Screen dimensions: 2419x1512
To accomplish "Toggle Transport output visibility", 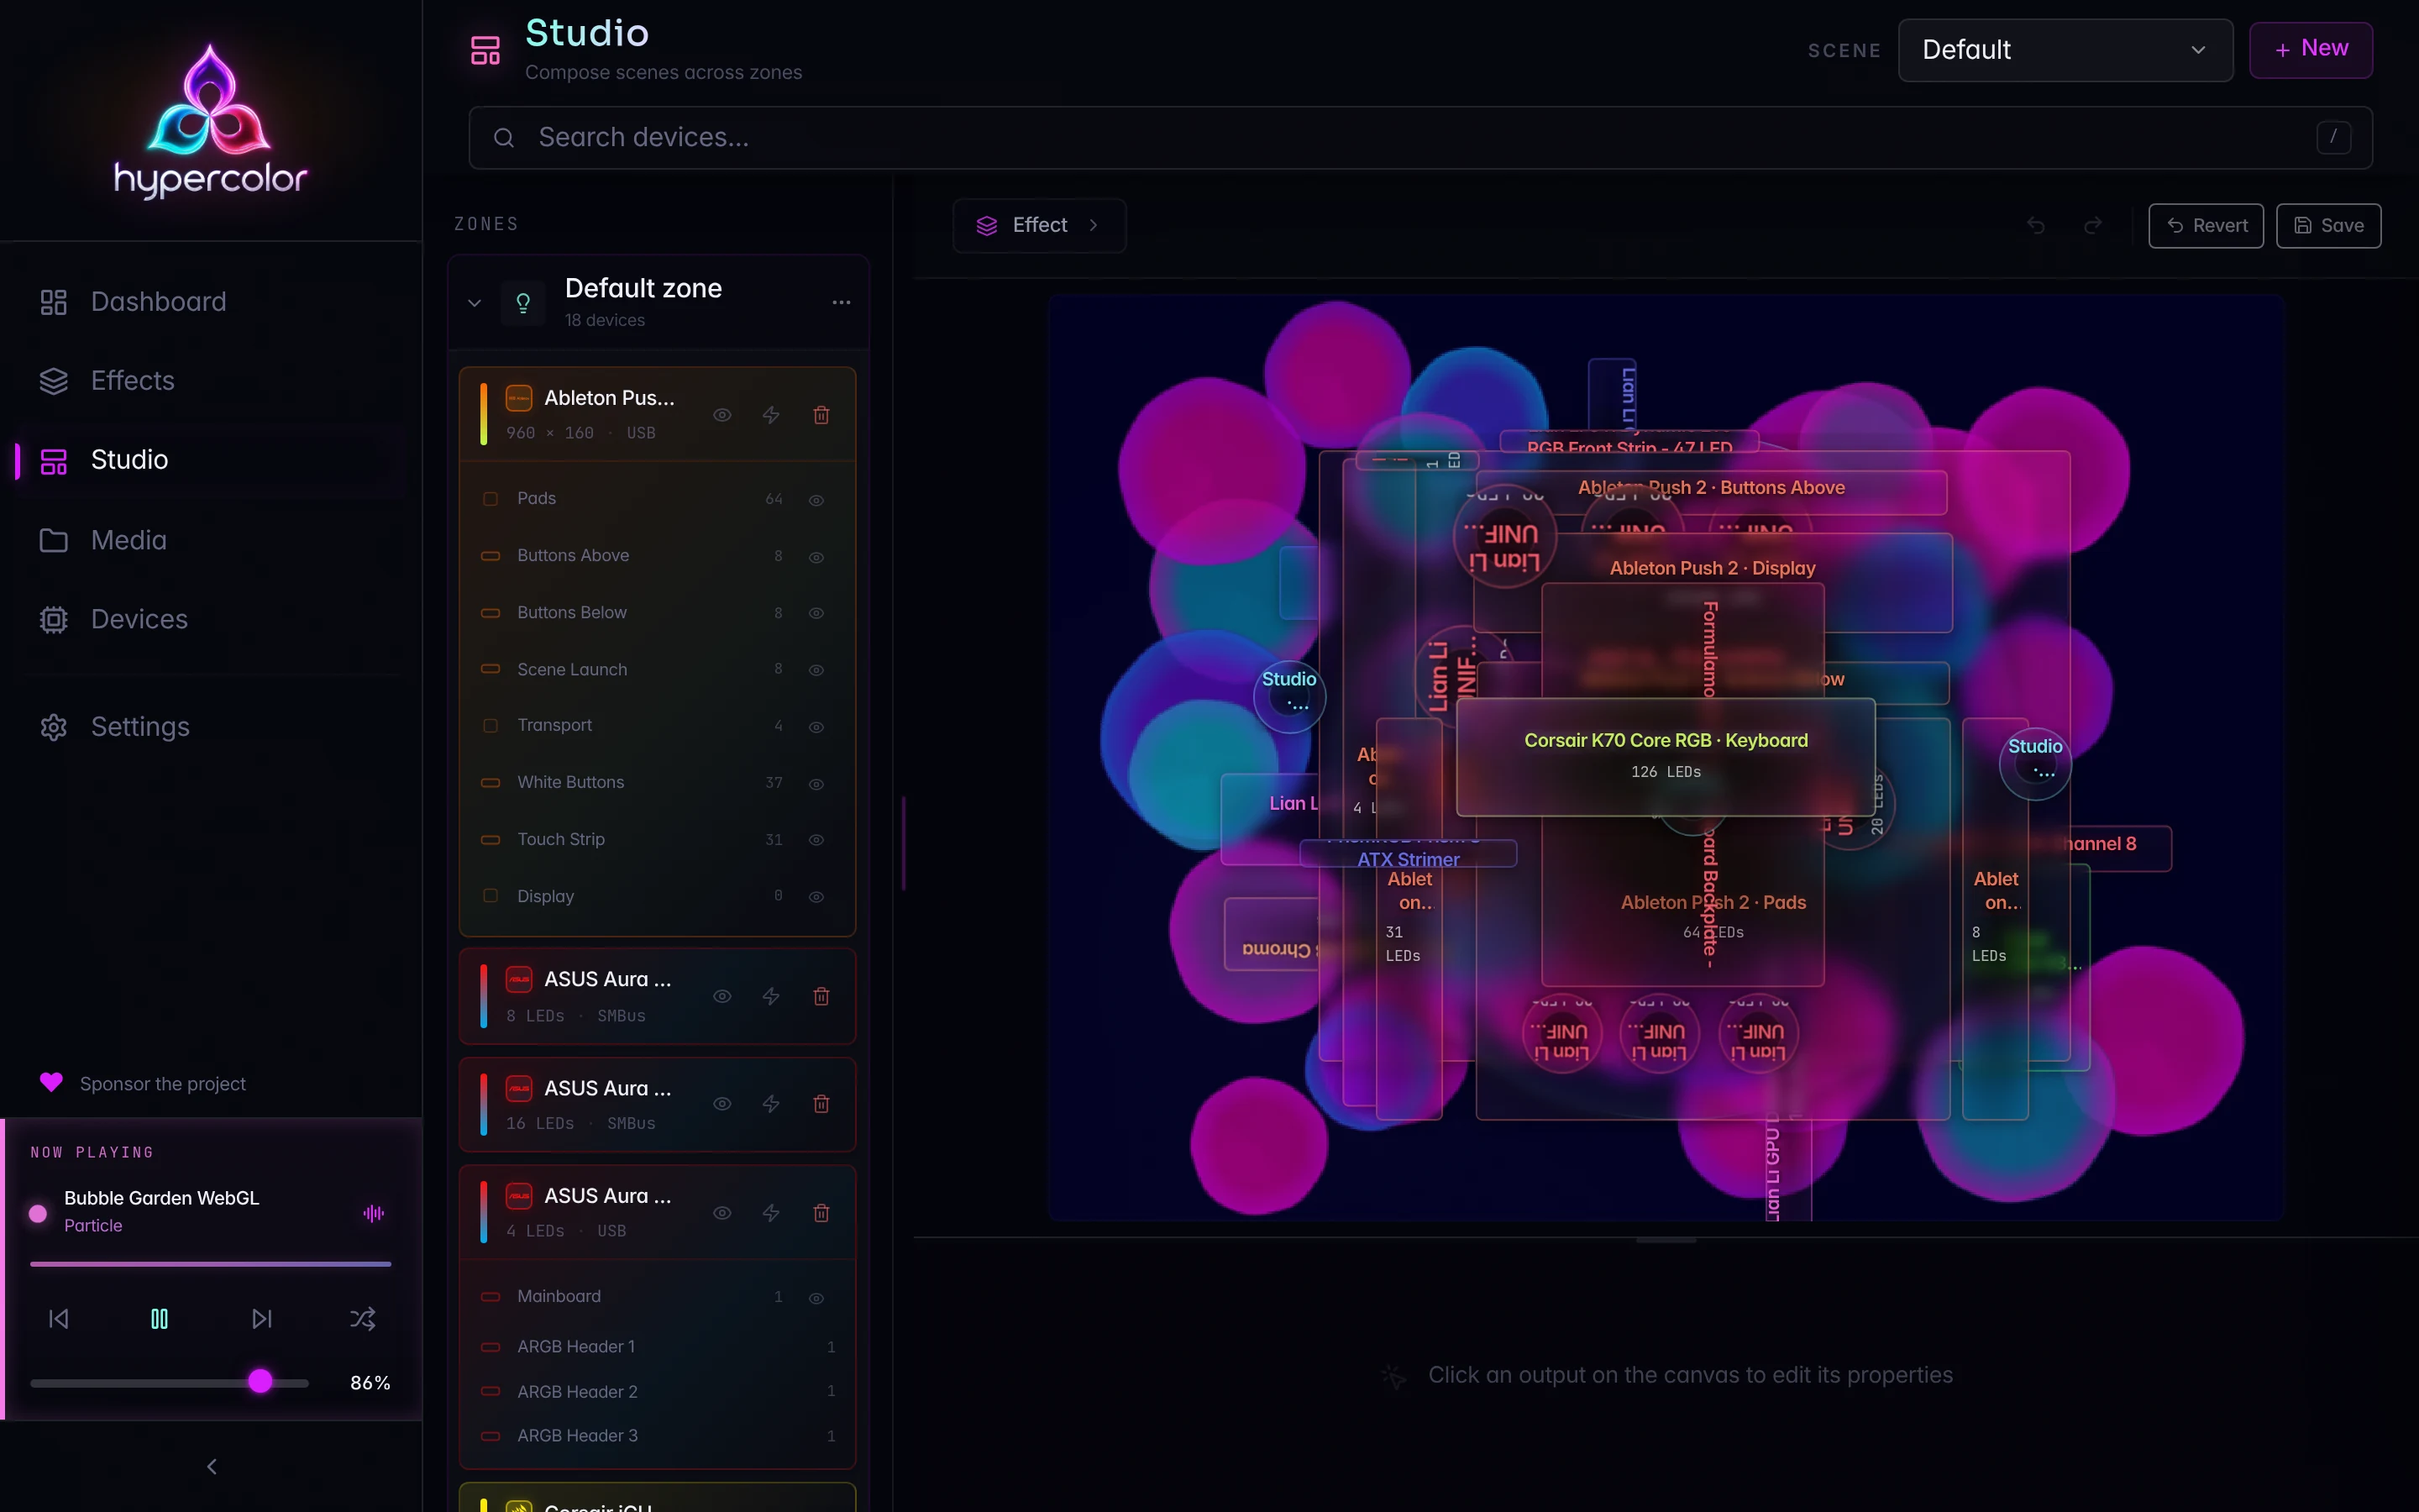I will [x=816, y=727].
